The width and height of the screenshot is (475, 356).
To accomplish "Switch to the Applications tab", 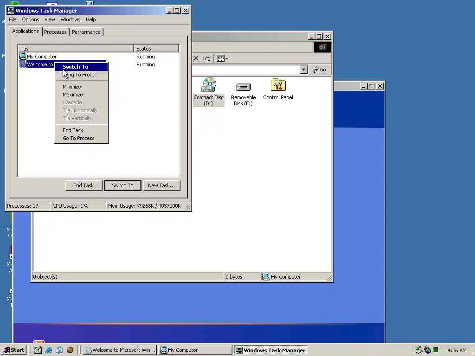I will click(x=26, y=31).
